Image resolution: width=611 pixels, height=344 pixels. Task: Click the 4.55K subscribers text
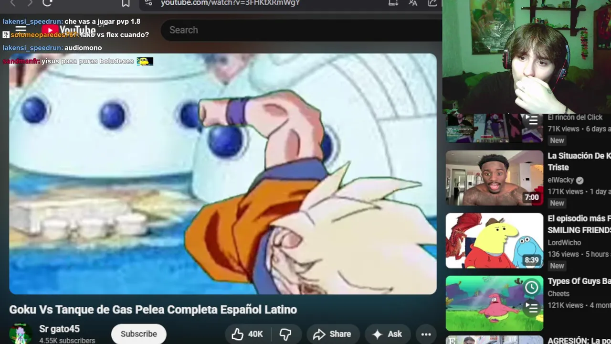tap(67, 341)
